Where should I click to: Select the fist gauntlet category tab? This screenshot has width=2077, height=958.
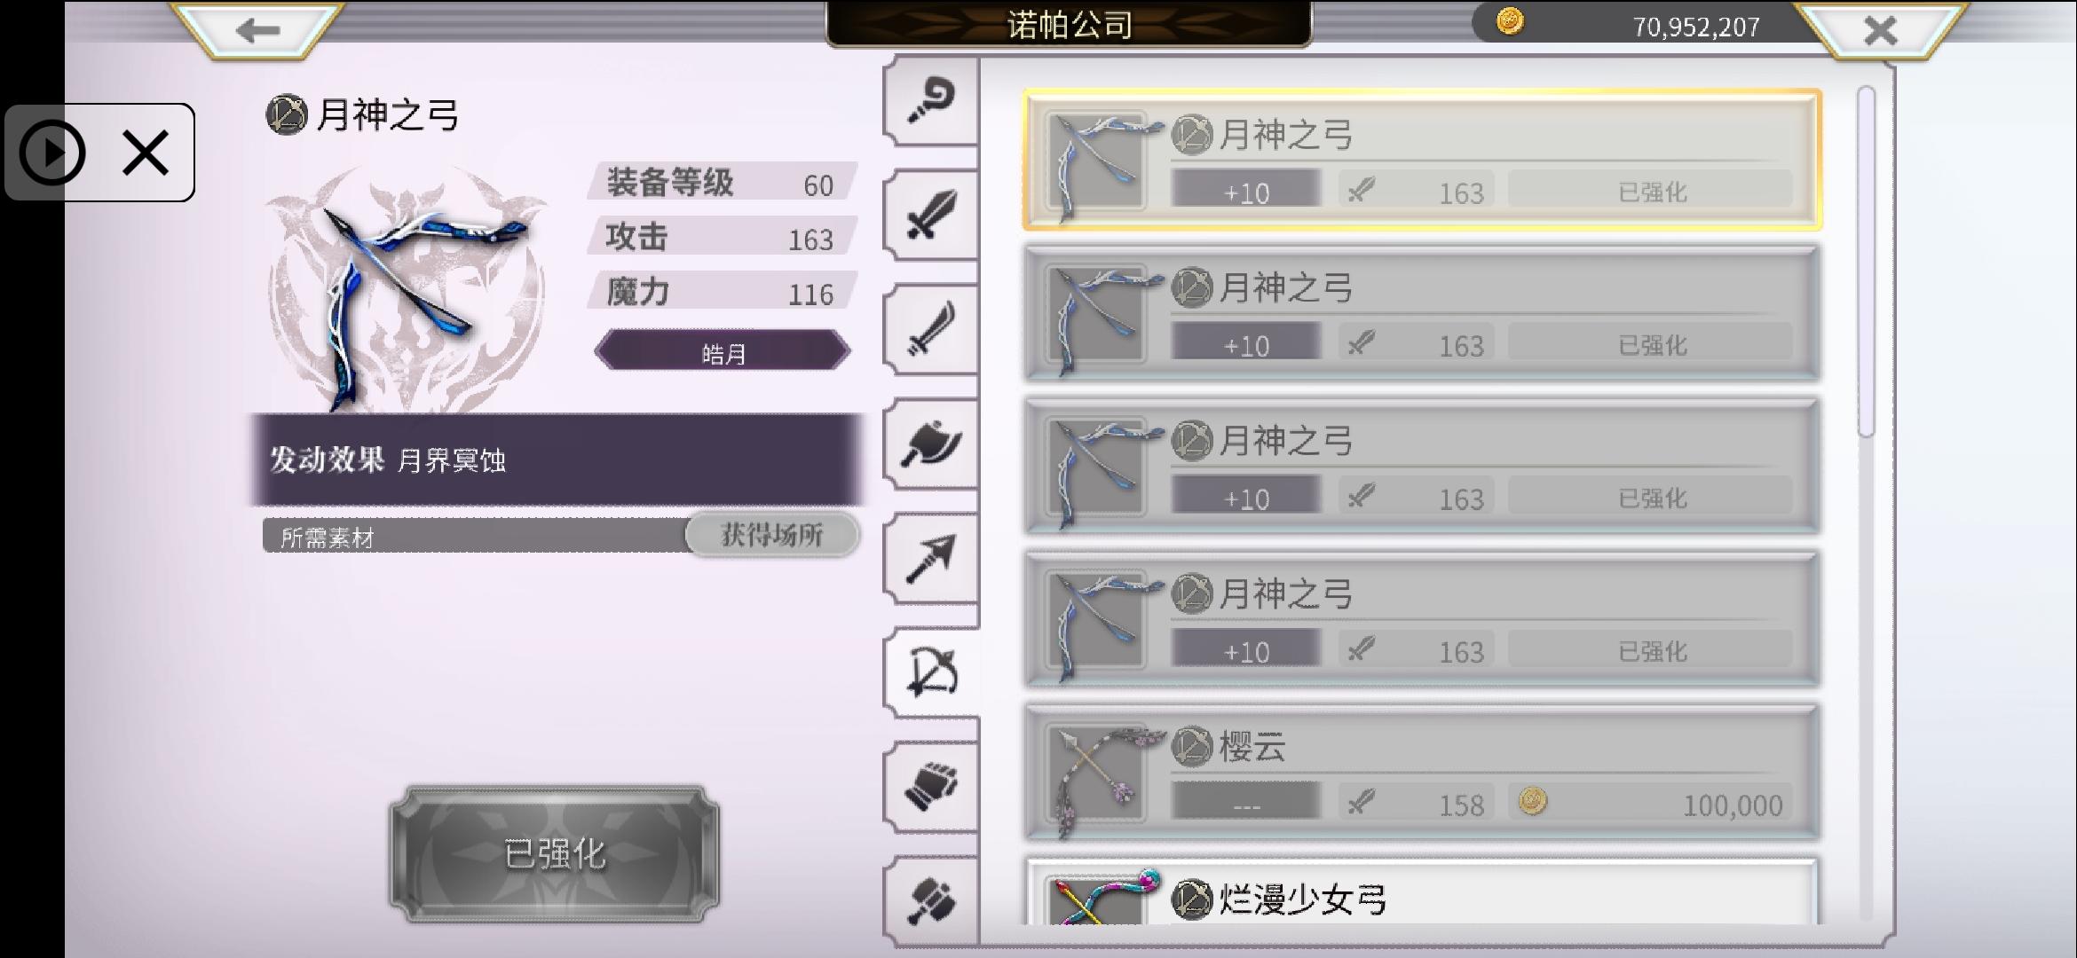pyautogui.click(x=931, y=787)
